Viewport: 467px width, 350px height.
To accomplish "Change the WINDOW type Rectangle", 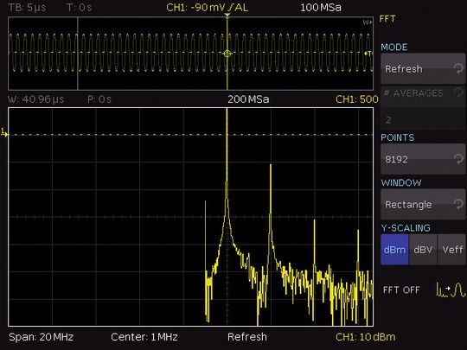I will click(423, 205).
